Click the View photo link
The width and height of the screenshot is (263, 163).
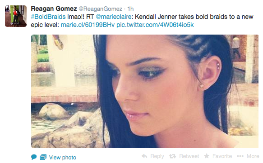[63, 157]
